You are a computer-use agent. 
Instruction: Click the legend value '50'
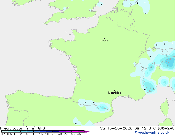[85, 134]
